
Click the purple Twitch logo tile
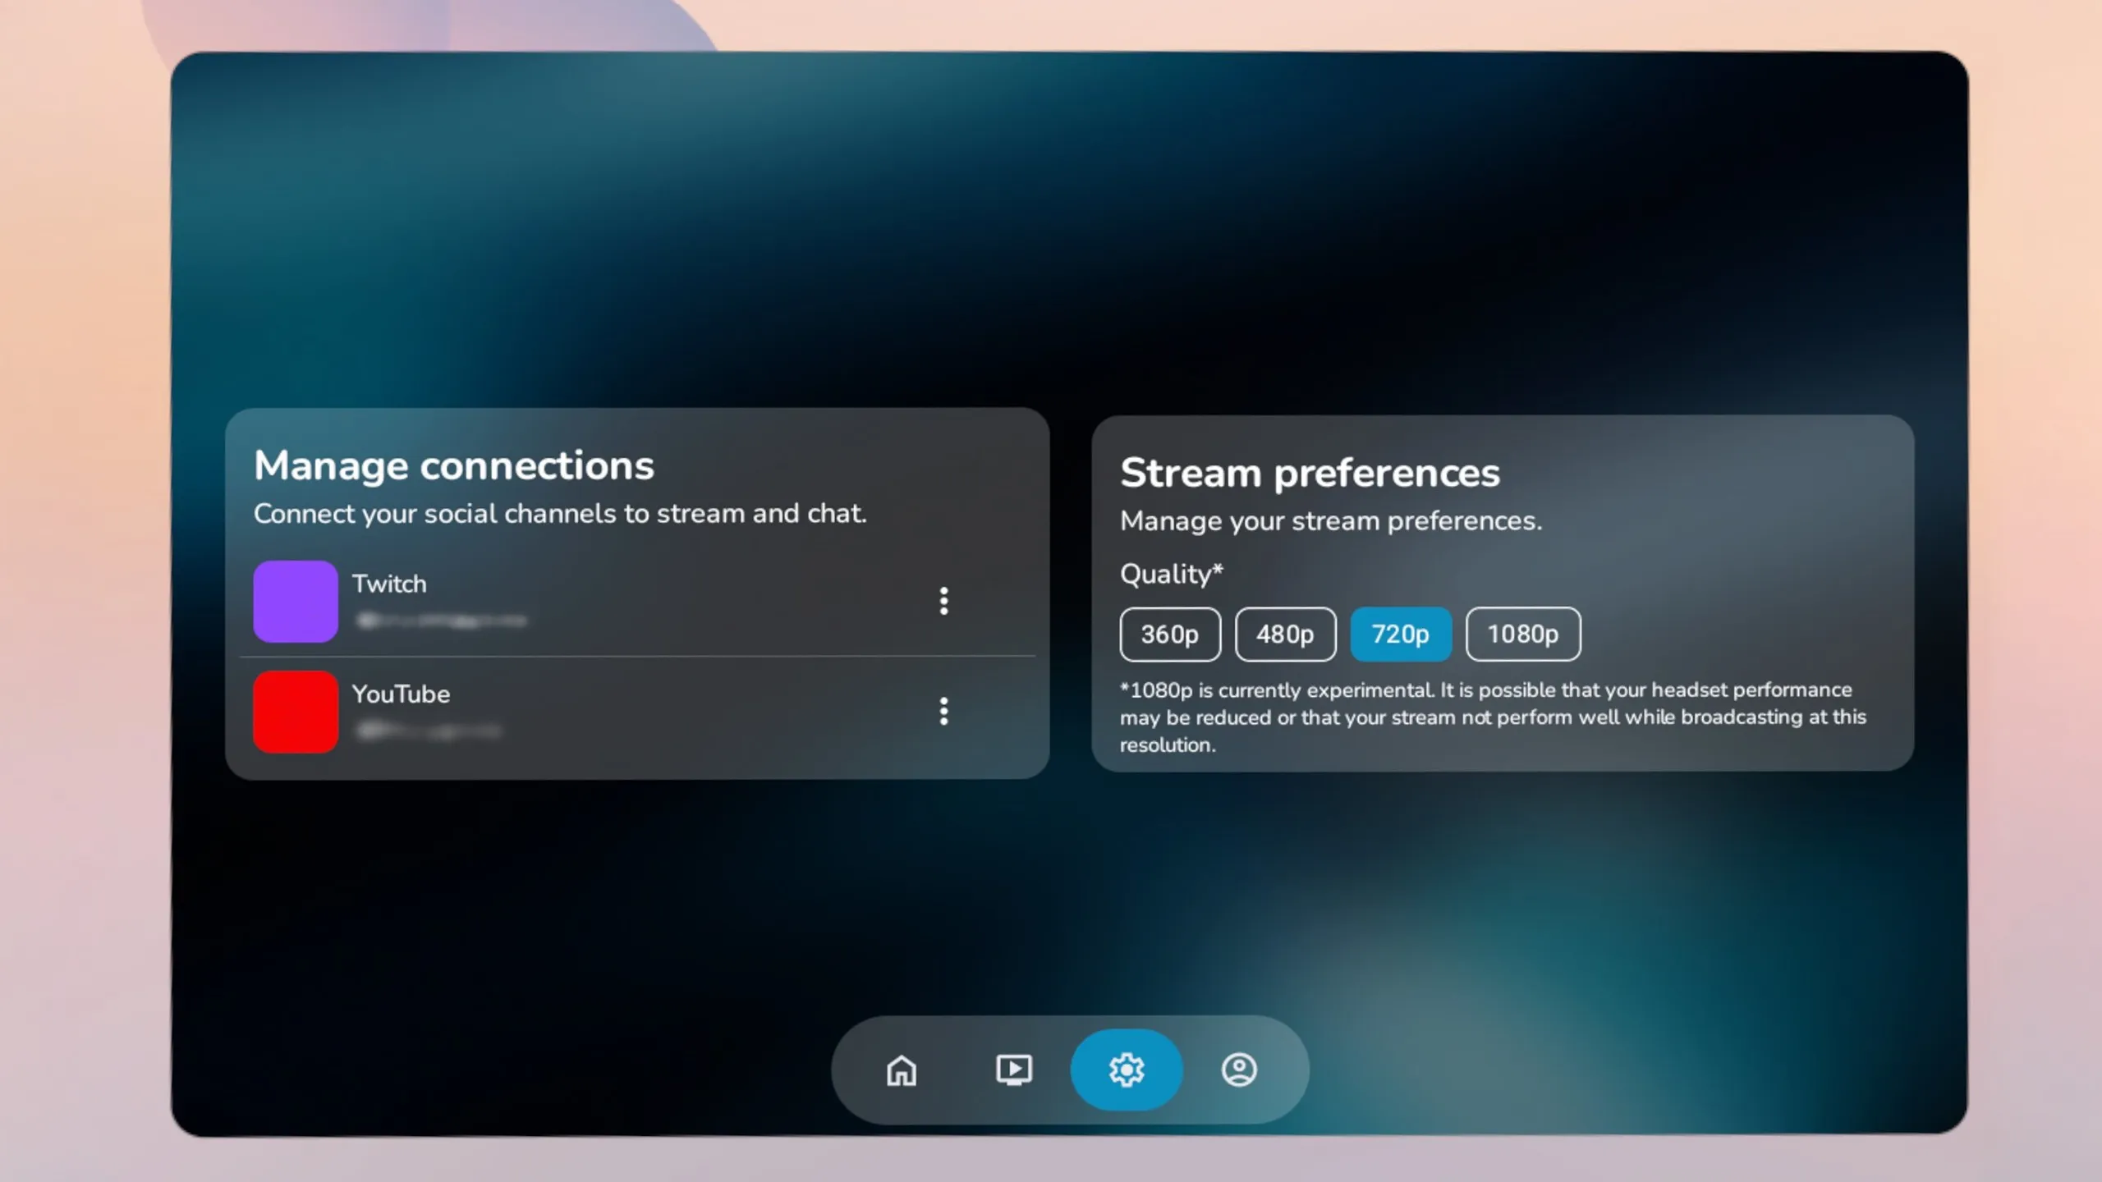point(296,601)
